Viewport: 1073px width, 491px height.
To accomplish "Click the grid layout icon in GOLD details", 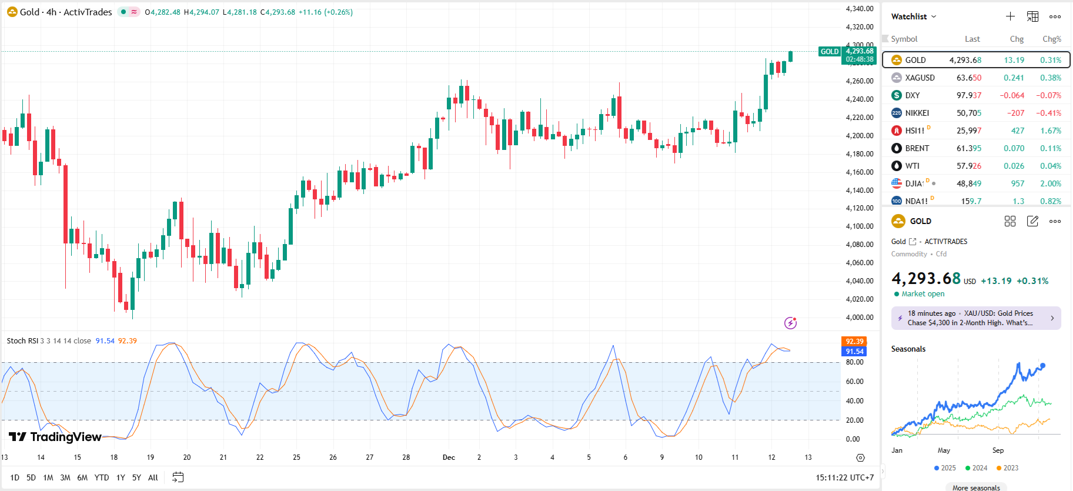I will click(x=1010, y=221).
